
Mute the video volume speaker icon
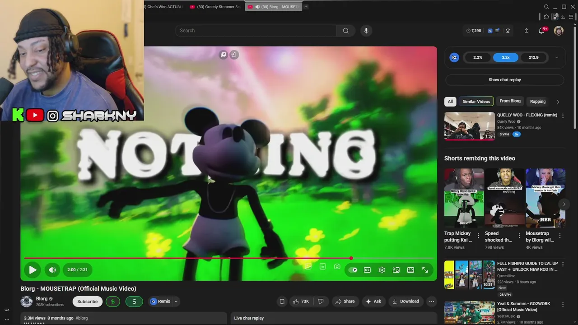click(x=52, y=270)
